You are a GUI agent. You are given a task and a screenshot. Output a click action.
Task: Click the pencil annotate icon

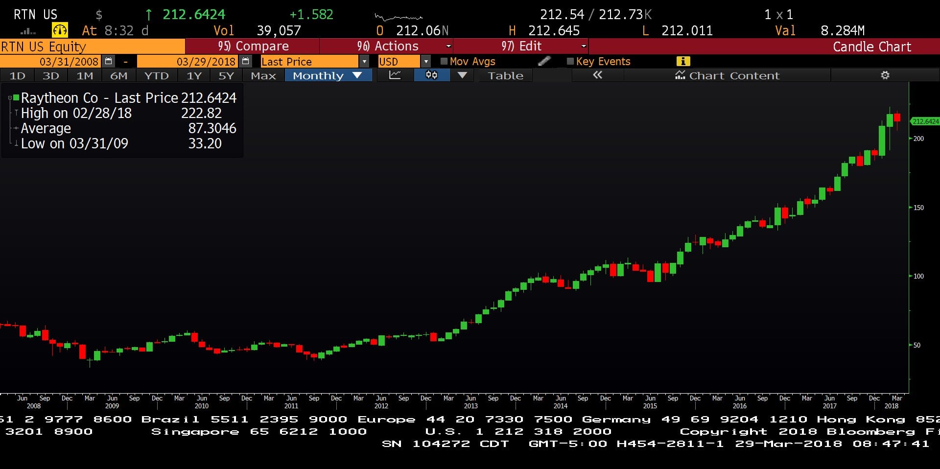[544, 61]
